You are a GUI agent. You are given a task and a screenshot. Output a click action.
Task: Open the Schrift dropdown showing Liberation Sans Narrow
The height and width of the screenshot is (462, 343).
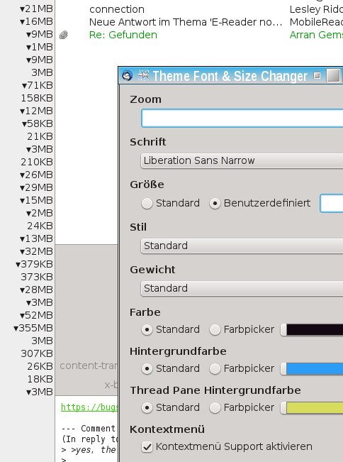point(242,160)
